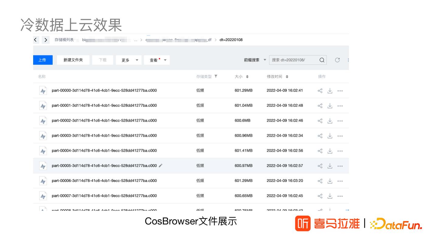Focus the 搜索 dt=20220108/ input field

pyautogui.click(x=294, y=60)
